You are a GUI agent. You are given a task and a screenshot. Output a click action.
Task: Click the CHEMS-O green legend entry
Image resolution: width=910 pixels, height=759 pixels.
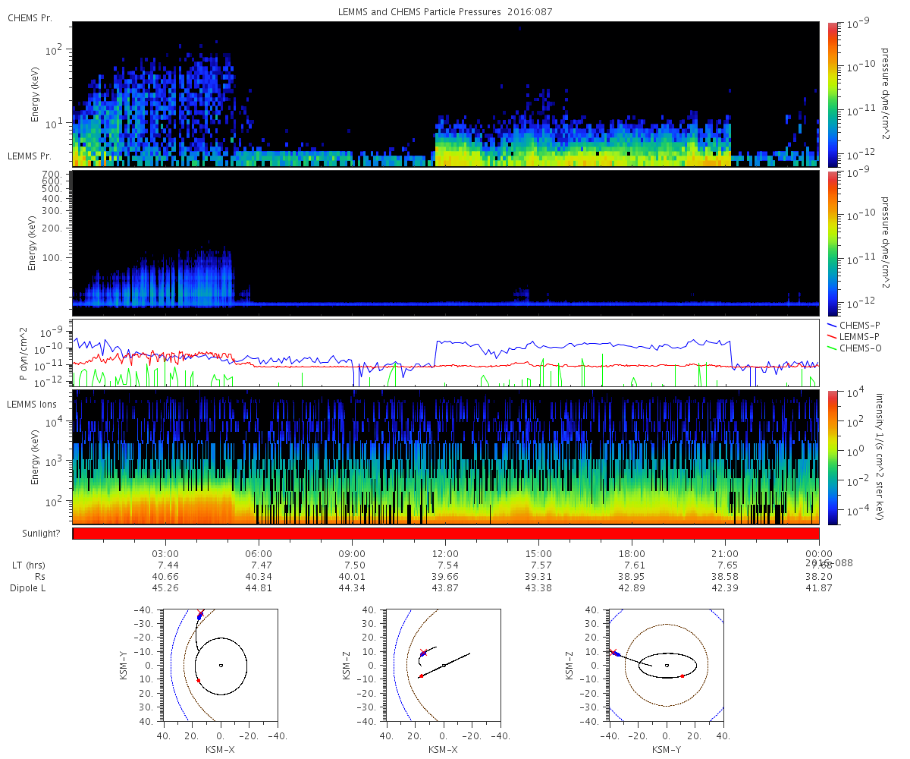pos(855,348)
